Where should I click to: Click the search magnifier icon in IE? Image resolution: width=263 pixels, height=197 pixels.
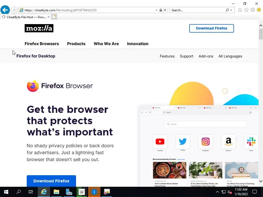(x=227, y=10)
